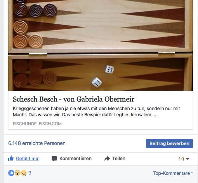Expand the Top-Kommentare sorting dropdown
The height and width of the screenshot is (183, 198).
pyautogui.click(x=173, y=173)
